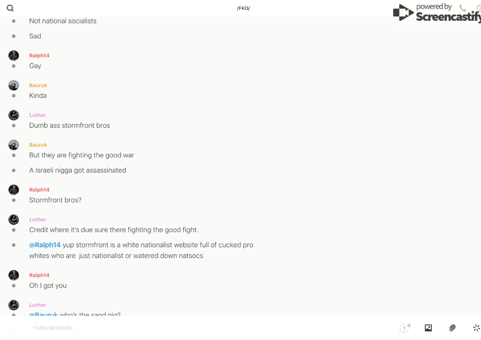
Task: Open the image picker icon
Action: 428,328
